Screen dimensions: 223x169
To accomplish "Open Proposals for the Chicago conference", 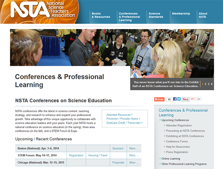I will [118, 162].
